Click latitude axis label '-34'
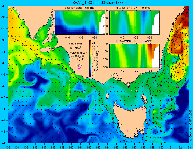Viewport: 193px width, 149px height. (x=3, y=29)
